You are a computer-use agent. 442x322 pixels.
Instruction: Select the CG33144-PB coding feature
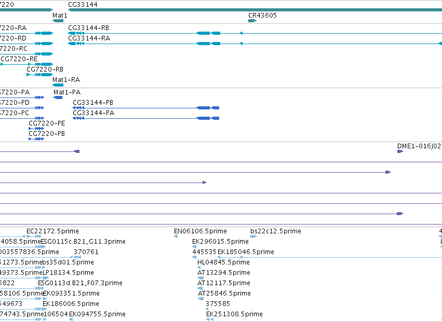(x=146, y=108)
